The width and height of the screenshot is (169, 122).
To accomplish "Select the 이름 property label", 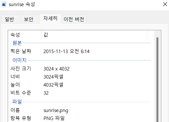I will point(15,110).
